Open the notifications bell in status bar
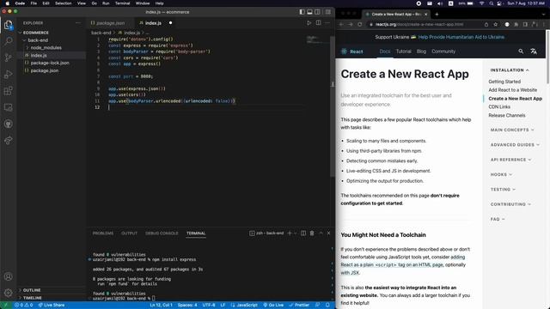Viewport: 550px width, 309px height. (327, 306)
